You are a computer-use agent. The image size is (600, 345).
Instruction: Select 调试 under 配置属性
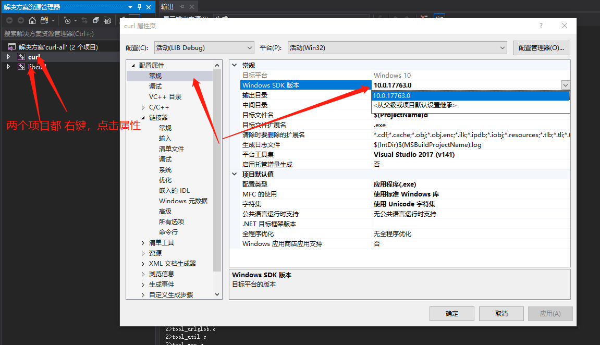point(155,87)
